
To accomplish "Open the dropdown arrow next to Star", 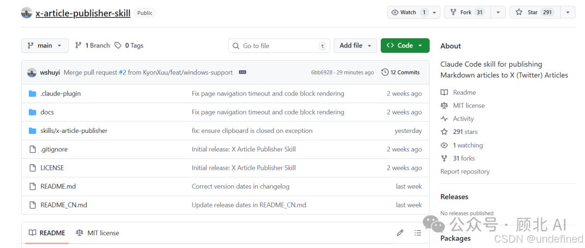I will click(568, 12).
